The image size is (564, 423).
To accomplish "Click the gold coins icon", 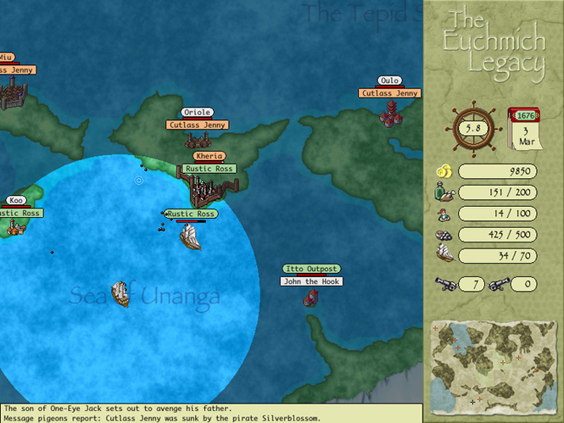I will 444,170.
